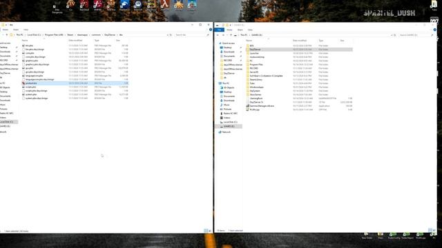
Task: Select Sid Meier's Civilization 4 Complete folder
Action: [299, 76]
